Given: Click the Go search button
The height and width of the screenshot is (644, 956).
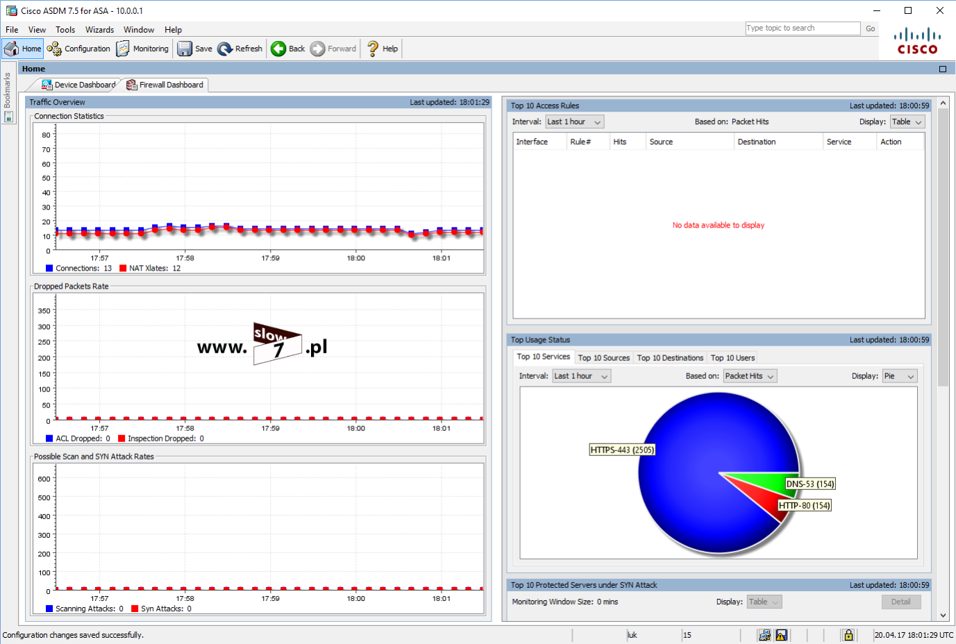Looking at the screenshot, I should (870, 28).
